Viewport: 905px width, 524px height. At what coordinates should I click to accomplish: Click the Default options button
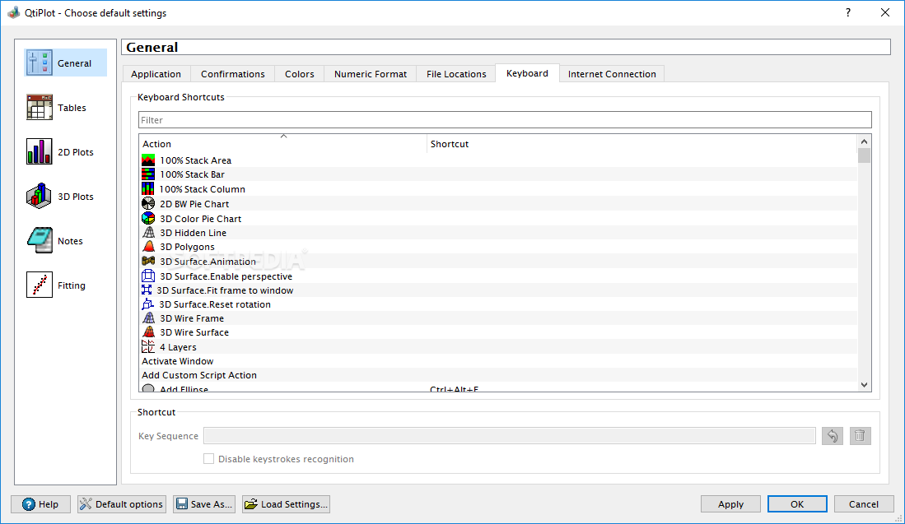[x=121, y=503]
